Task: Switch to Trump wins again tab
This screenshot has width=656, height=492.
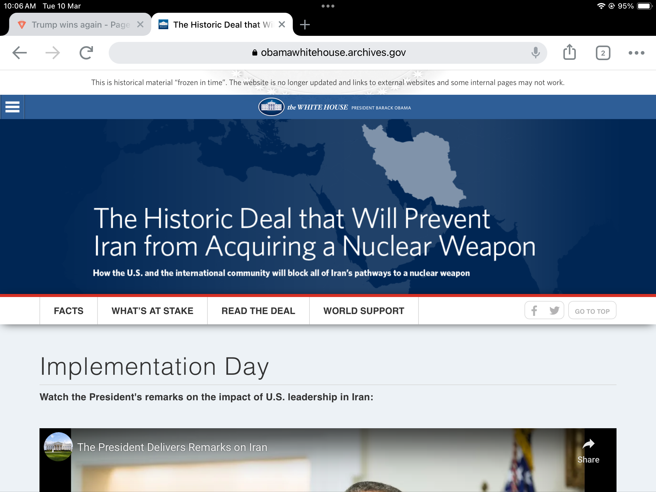Action: click(80, 25)
